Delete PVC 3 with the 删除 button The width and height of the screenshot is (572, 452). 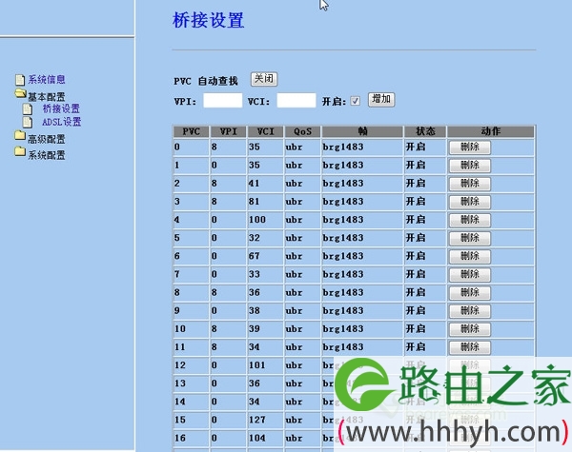[x=469, y=202]
